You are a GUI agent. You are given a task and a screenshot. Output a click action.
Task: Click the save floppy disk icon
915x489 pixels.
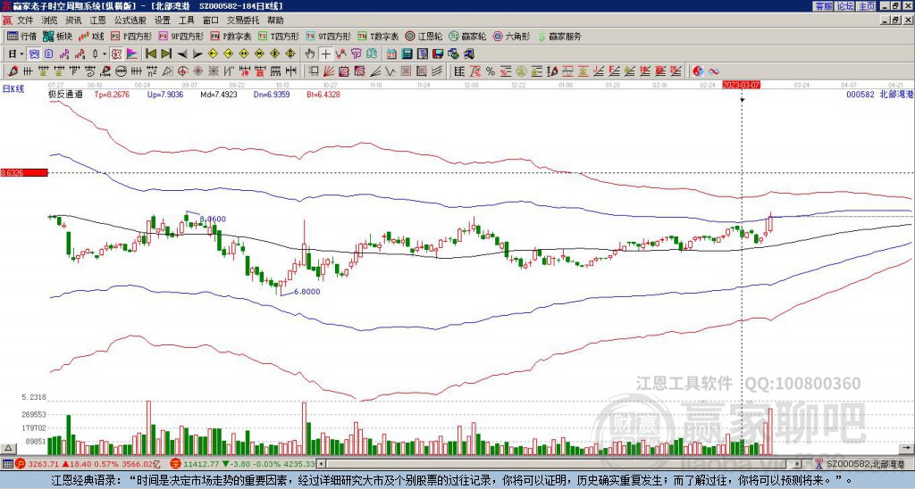tap(438, 54)
